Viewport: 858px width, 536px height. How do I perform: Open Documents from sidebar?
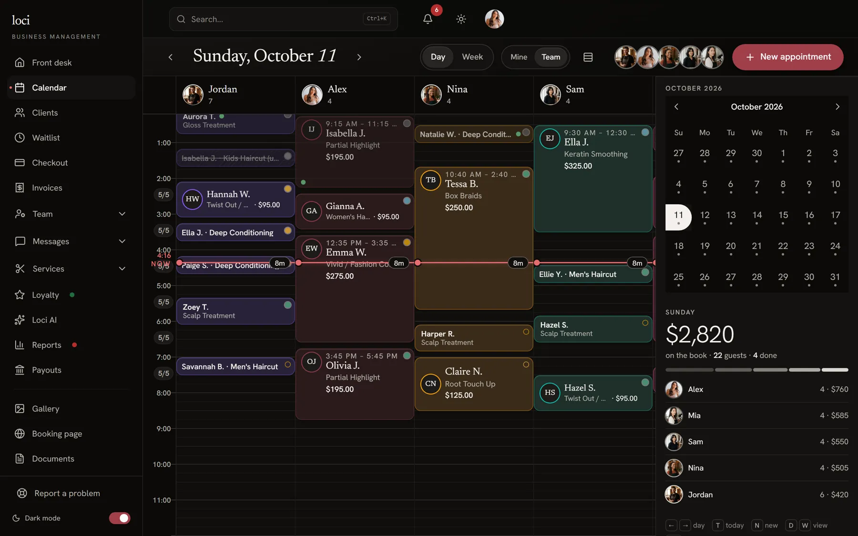tap(71, 459)
